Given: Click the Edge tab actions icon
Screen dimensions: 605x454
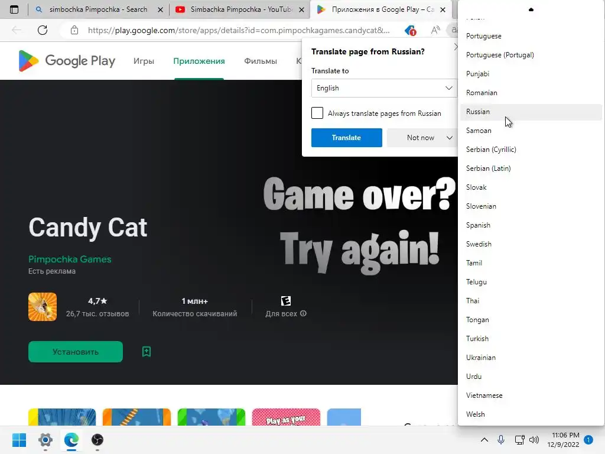Looking at the screenshot, I should point(14,9).
